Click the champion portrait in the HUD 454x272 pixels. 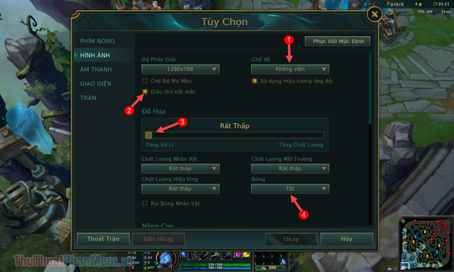pyautogui.click(x=167, y=259)
